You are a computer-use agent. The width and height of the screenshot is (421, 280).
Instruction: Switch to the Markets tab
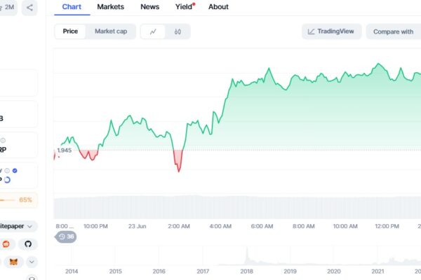pos(111,7)
